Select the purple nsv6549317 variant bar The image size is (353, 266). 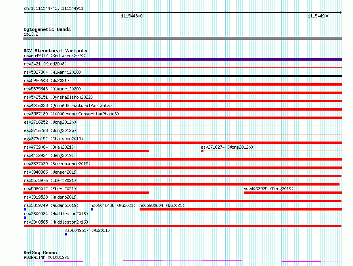pos(182,59)
